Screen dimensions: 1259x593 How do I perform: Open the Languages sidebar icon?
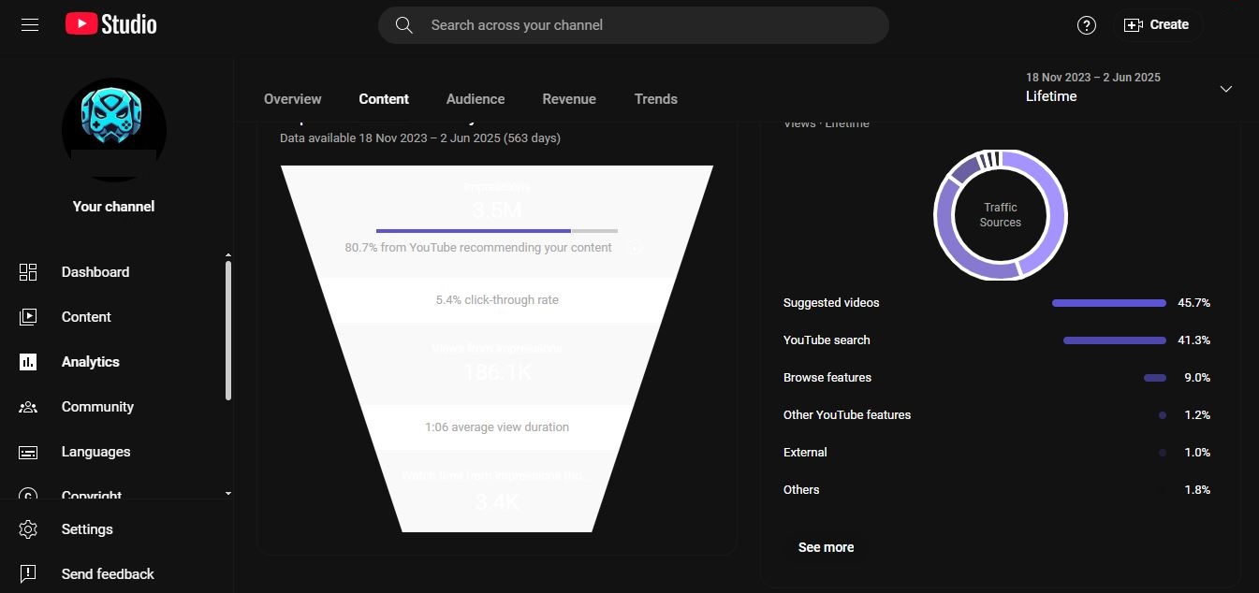tap(28, 452)
